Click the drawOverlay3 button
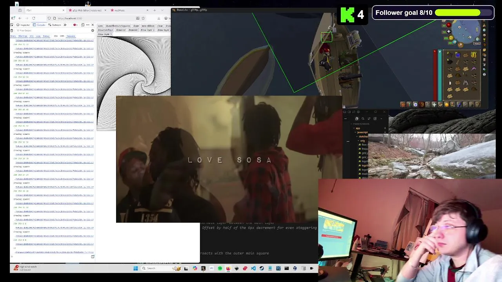502x282 pixels. click(105, 30)
